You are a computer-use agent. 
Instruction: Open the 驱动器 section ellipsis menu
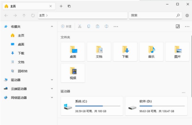pos(183,92)
